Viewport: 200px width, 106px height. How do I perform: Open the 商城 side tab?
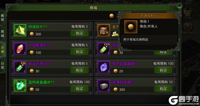pos(2,34)
